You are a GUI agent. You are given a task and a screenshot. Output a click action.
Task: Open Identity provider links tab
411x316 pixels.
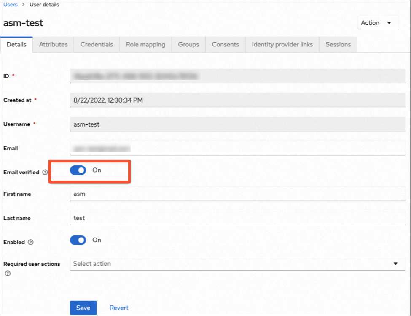(282, 45)
